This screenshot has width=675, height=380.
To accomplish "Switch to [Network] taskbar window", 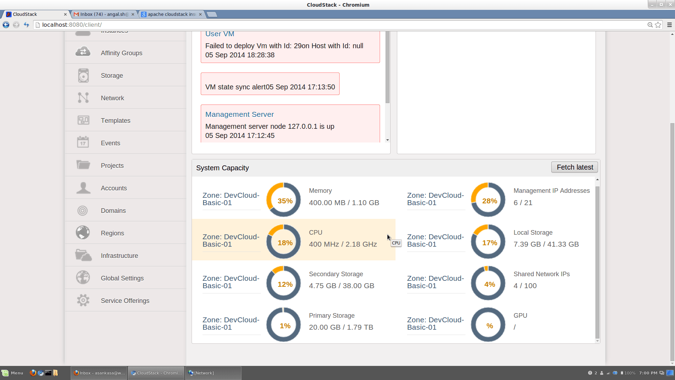I will pos(213,373).
